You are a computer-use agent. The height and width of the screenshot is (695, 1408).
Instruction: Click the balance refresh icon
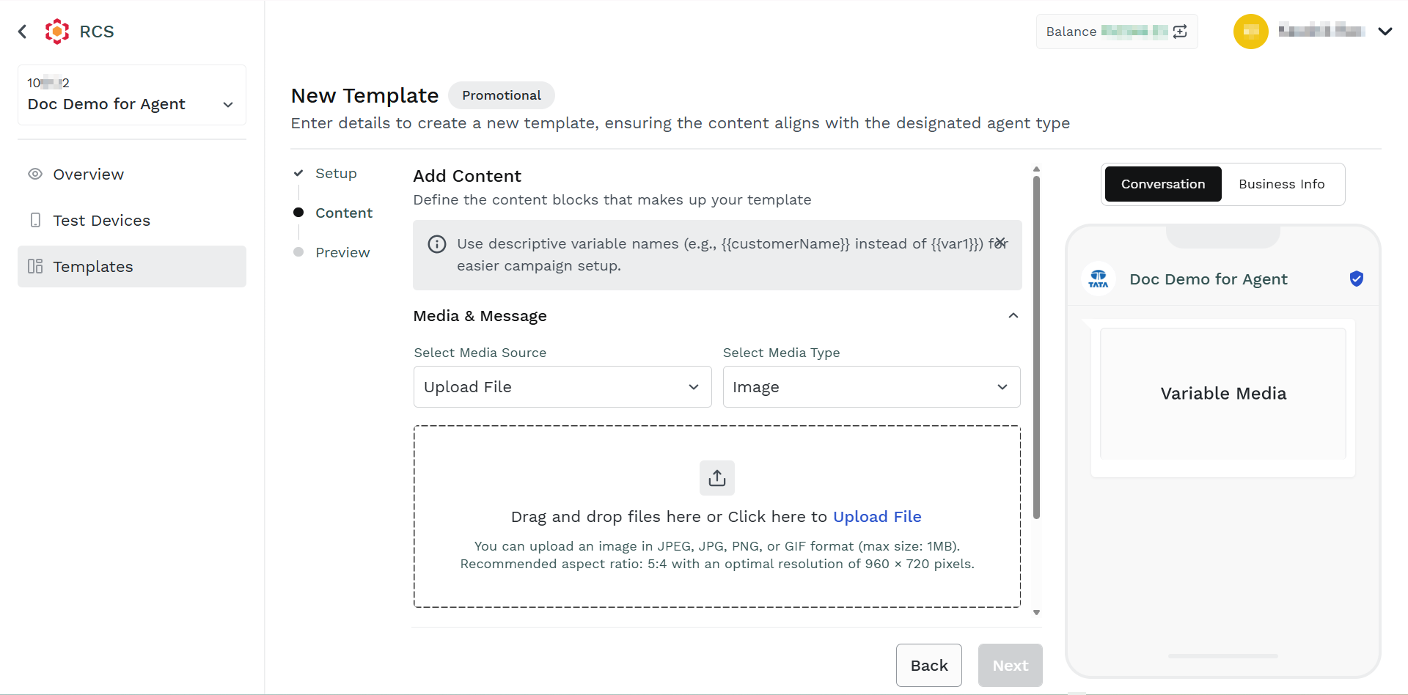pos(1180,32)
